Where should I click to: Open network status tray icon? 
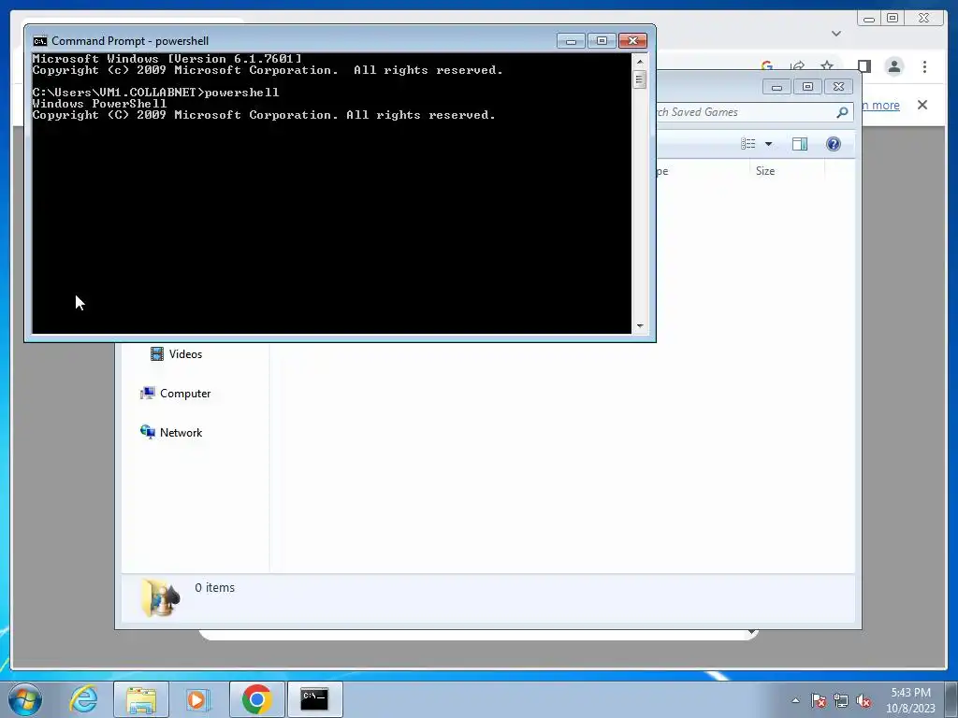click(841, 700)
